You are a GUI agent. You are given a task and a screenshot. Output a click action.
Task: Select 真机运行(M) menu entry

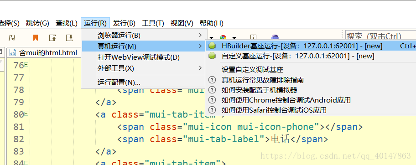coord(143,46)
